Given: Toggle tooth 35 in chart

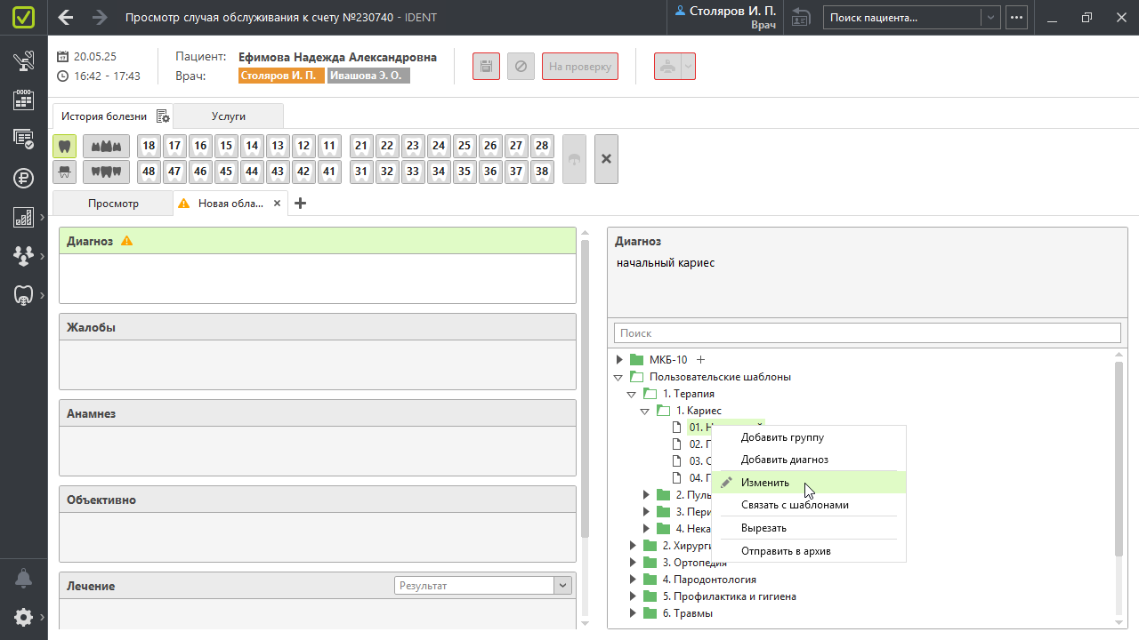Looking at the screenshot, I should (x=464, y=172).
